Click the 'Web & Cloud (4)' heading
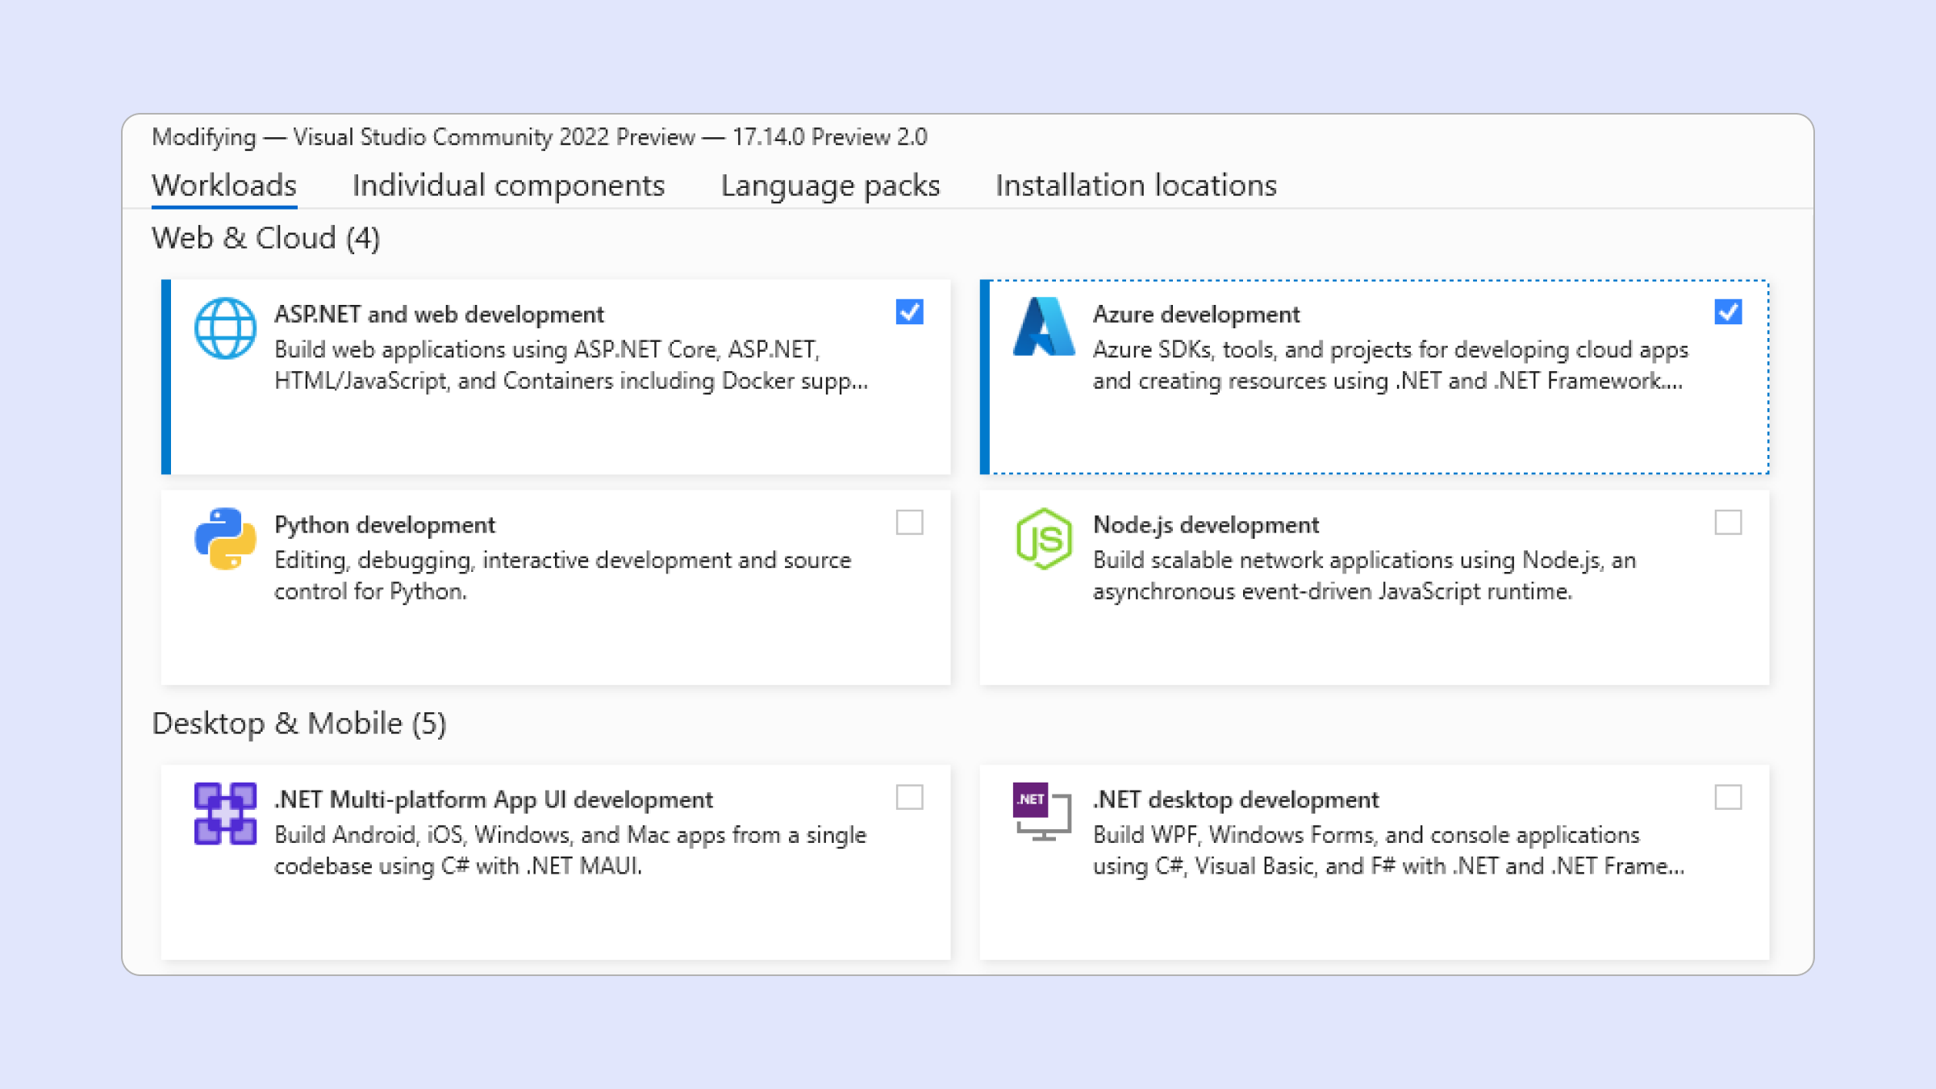This screenshot has width=1936, height=1089. 265,238
